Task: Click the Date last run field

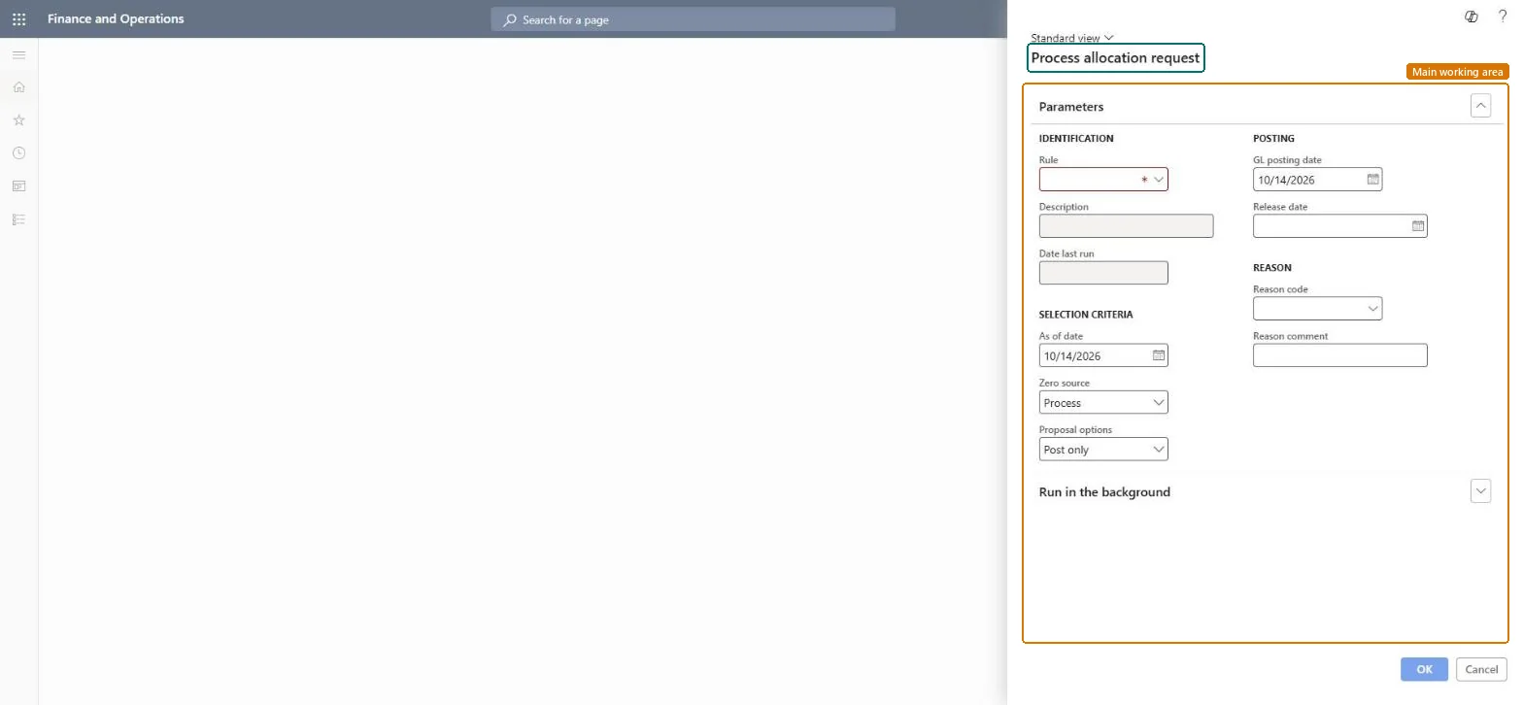Action: tap(1103, 273)
